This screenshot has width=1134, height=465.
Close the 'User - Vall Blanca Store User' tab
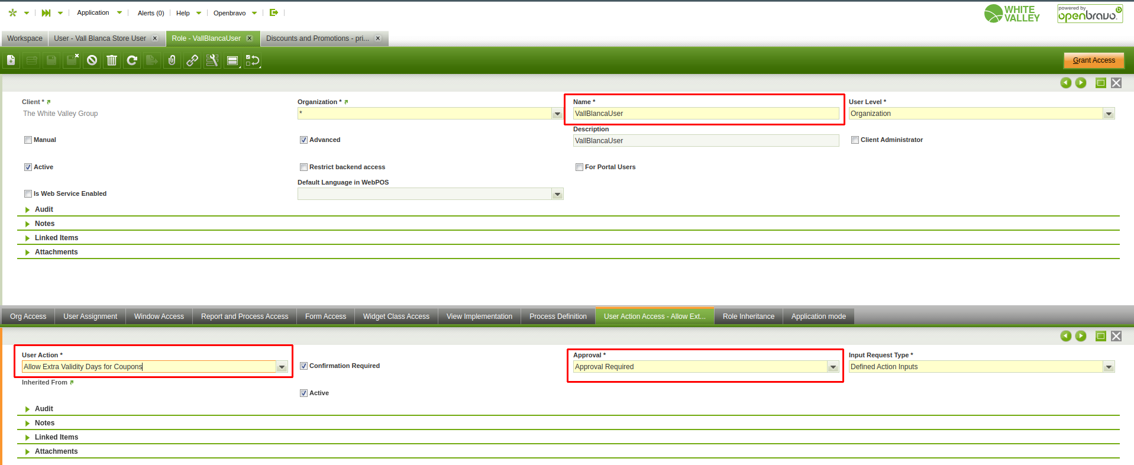(155, 38)
